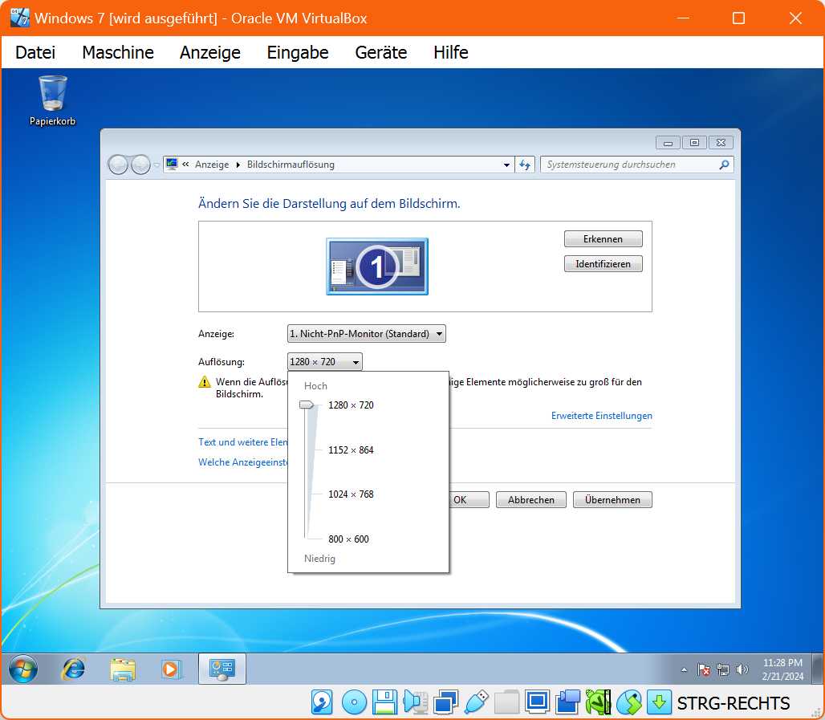This screenshot has width=825, height=720.
Task: Open Windows Explorer from the taskbar
Action: 123,669
